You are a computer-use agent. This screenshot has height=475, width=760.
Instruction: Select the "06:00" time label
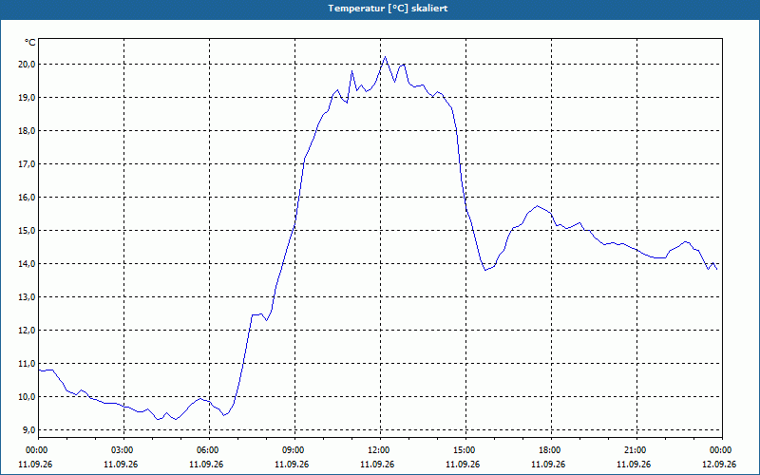click(207, 450)
